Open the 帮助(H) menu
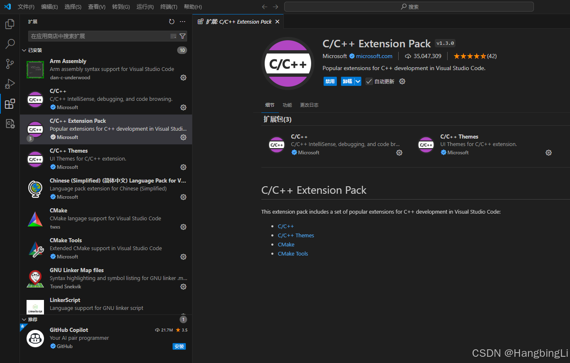570x363 pixels. tap(193, 7)
